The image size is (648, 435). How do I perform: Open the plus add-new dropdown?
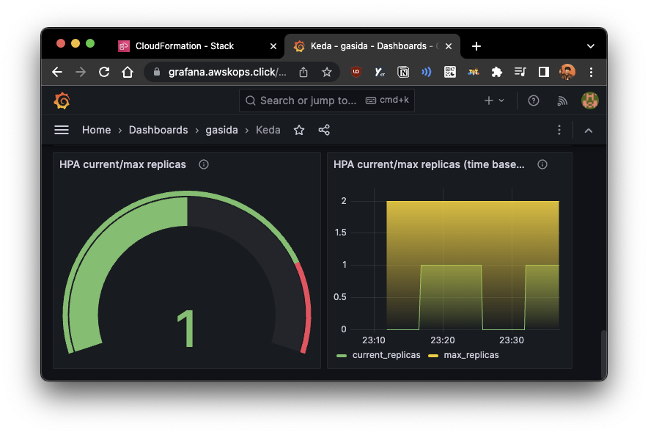(x=494, y=100)
